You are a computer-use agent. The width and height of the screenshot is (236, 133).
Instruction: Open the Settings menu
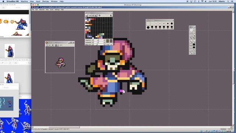(x=57, y=10)
